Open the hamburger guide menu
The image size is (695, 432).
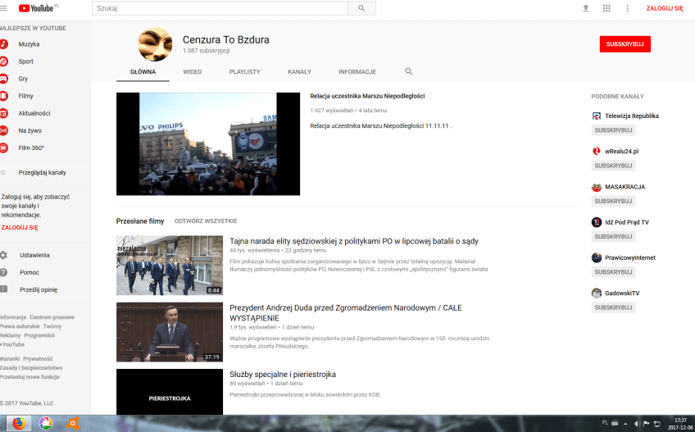click(x=4, y=8)
